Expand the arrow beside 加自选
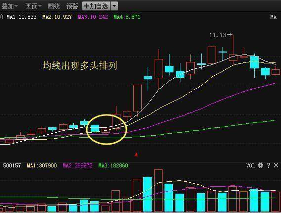The width and height of the screenshot is (281, 214). (114, 6)
